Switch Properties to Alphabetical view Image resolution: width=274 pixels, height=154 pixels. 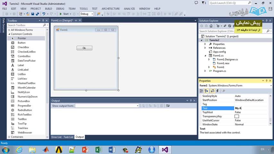(x=206, y=91)
